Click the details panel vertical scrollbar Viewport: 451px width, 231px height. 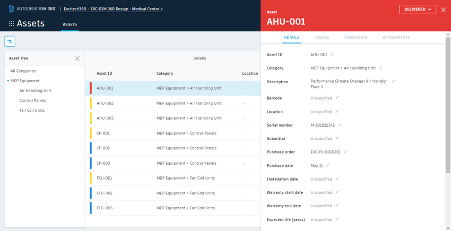pos(448,106)
